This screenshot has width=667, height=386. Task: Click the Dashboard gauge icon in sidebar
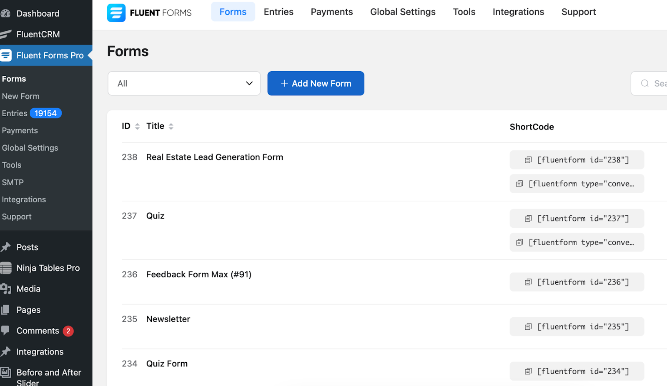(x=5, y=13)
